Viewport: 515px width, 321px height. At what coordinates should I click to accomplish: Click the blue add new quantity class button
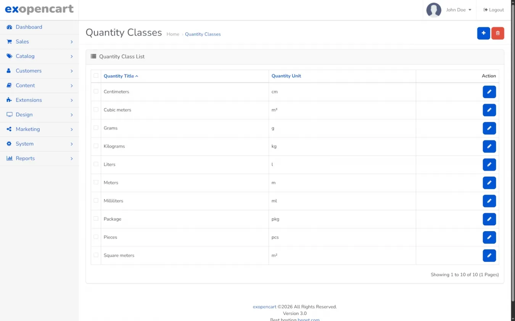point(483,33)
